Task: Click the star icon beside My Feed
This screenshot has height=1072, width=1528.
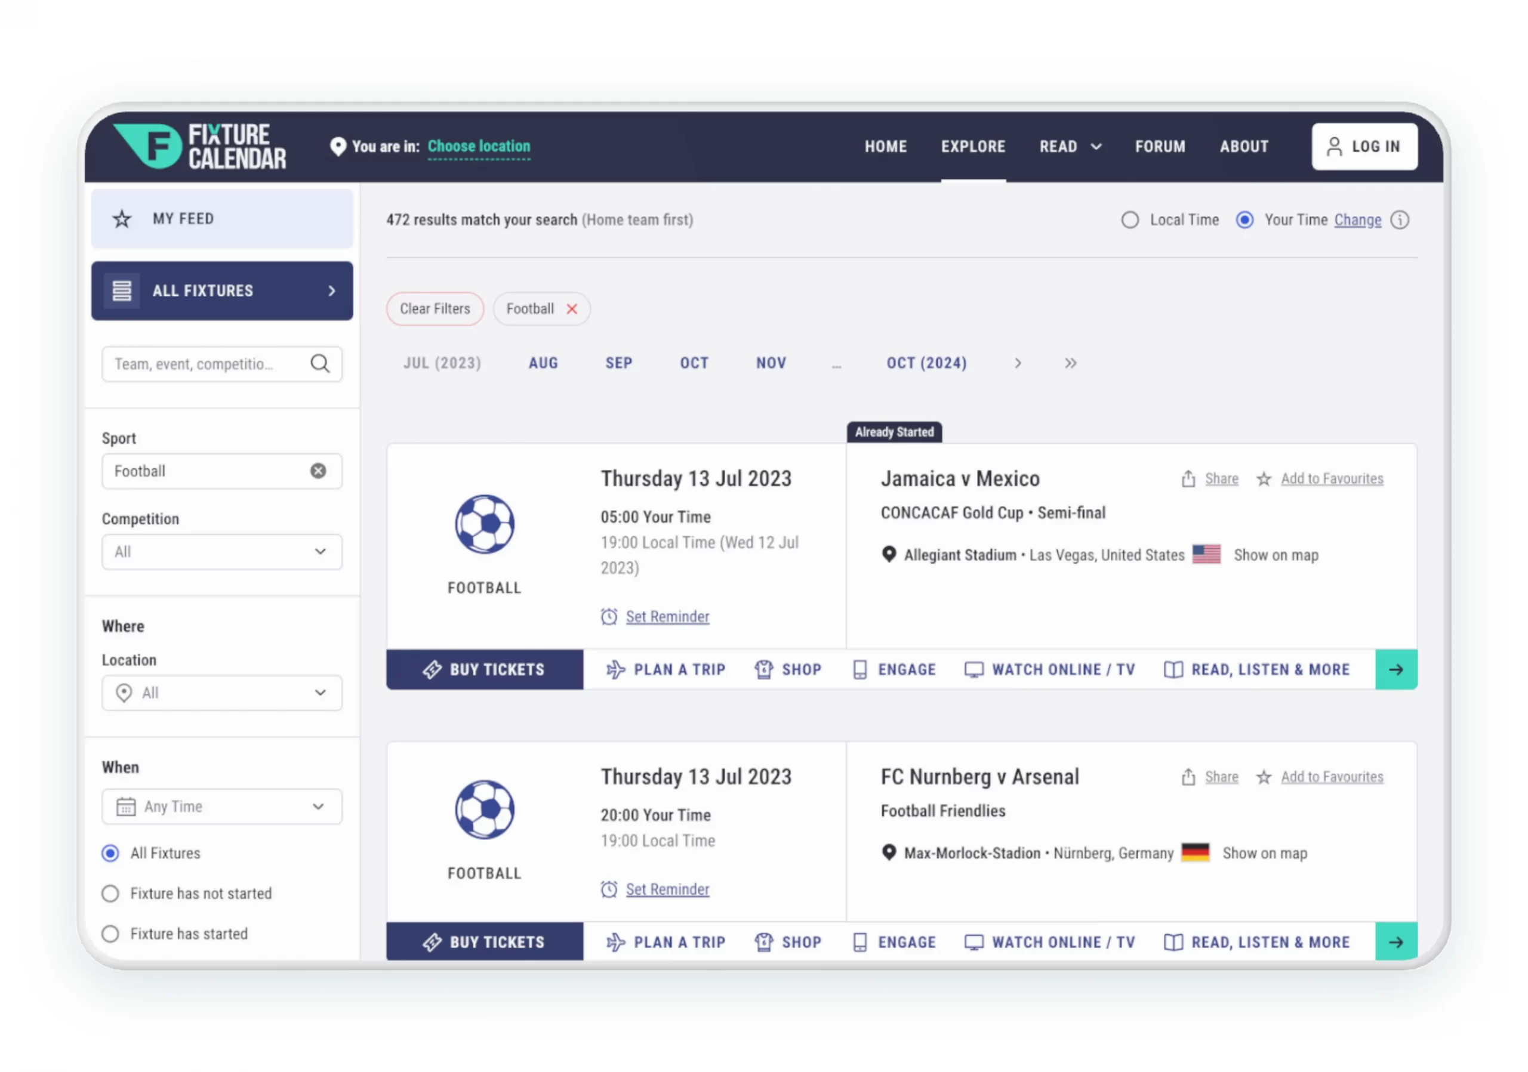Action: (x=122, y=219)
